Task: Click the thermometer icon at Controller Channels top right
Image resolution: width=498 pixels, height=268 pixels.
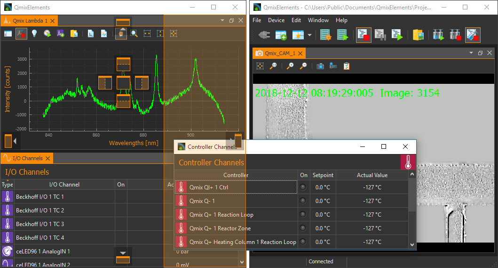Action: (408, 162)
